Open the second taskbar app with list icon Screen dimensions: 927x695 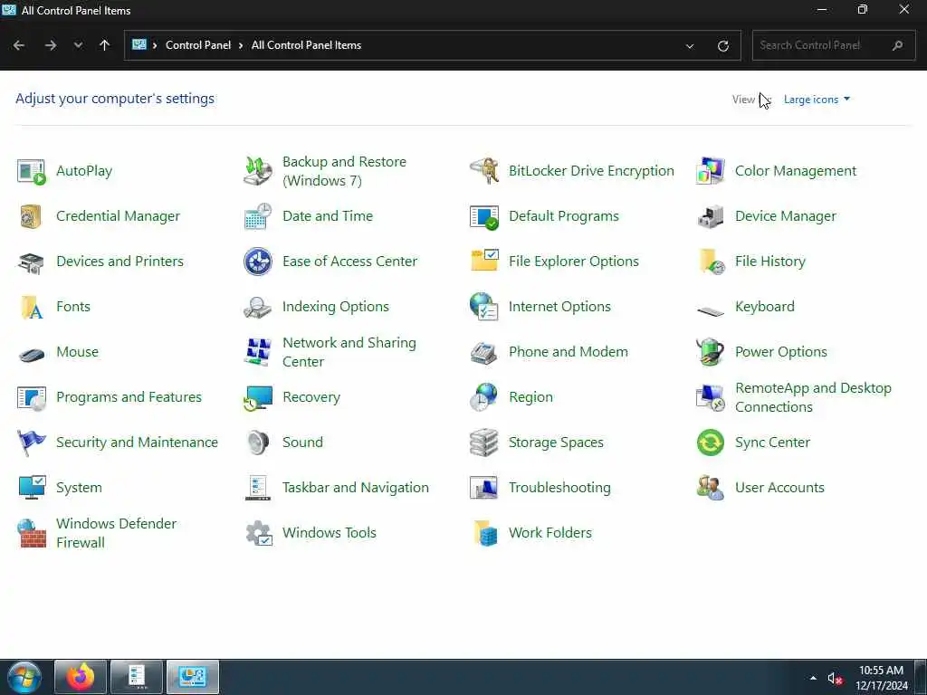[137, 677]
